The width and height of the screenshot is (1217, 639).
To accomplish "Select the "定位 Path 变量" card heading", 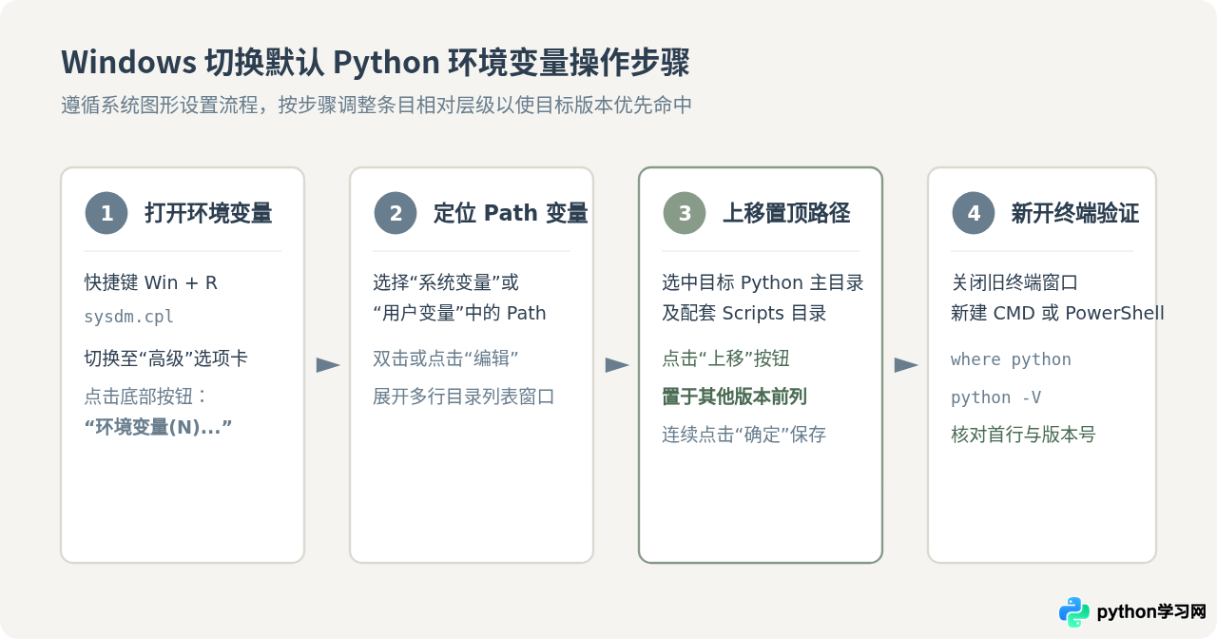I will tap(511, 213).
